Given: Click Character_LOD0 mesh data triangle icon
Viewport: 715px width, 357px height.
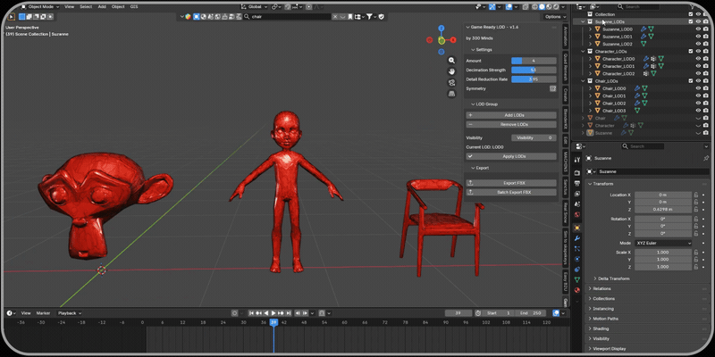Looking at the screenshot, I should click(x=660, y=59).
